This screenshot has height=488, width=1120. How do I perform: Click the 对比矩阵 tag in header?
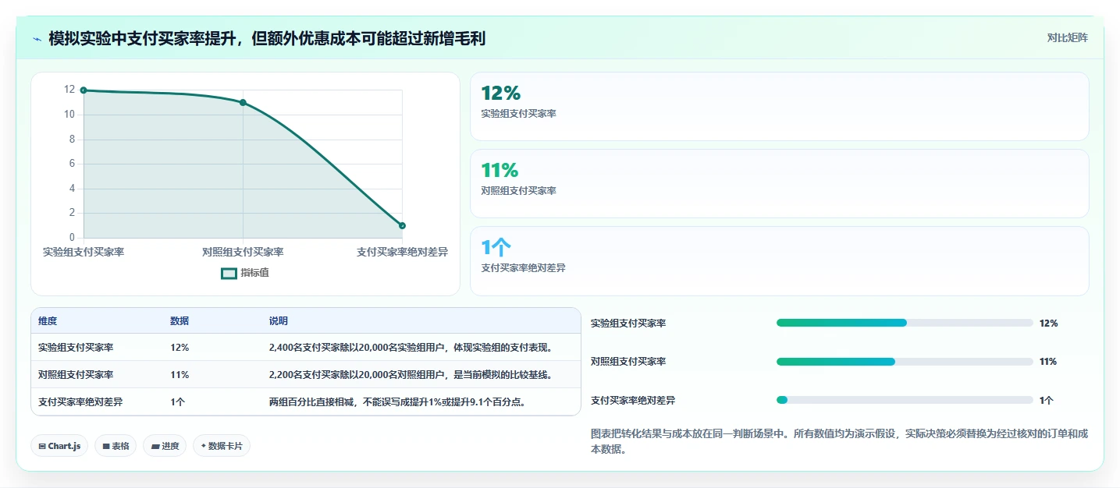1068,37
